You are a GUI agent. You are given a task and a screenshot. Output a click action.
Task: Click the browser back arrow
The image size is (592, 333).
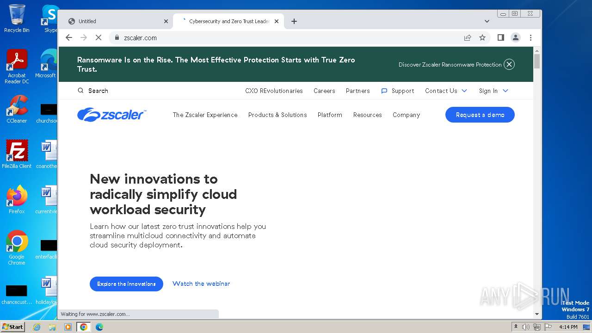click(69, 37)
